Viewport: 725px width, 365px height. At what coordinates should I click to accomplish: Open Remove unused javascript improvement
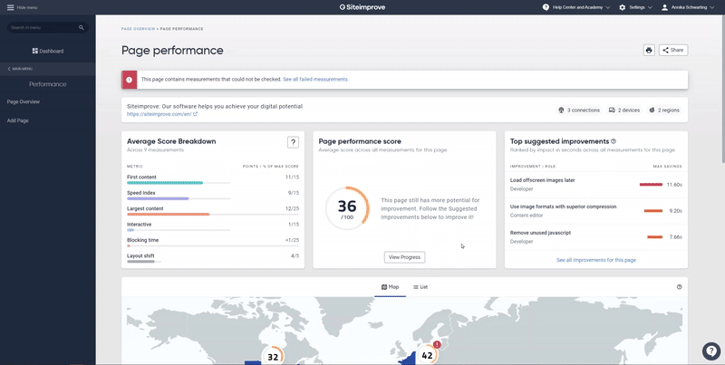540,233
